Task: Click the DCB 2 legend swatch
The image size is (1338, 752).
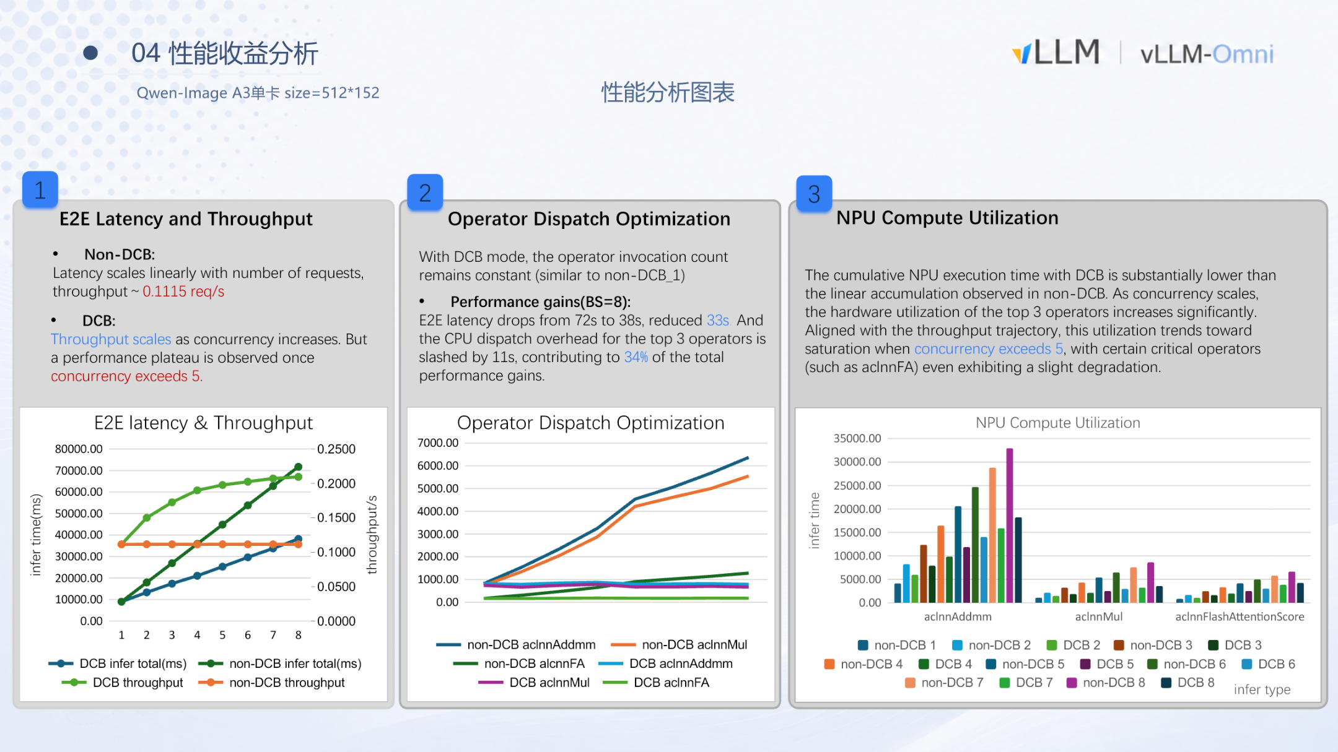Action: click(1051, 645)
